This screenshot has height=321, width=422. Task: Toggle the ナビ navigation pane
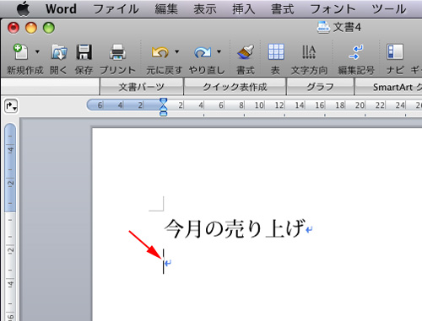395,51
